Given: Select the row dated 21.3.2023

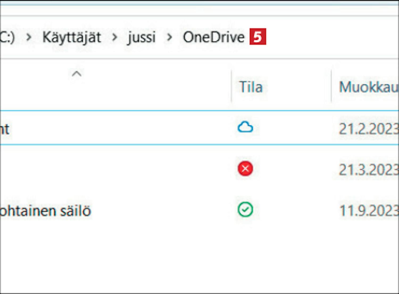Looking at the screenshot, I should pos(199,169).
